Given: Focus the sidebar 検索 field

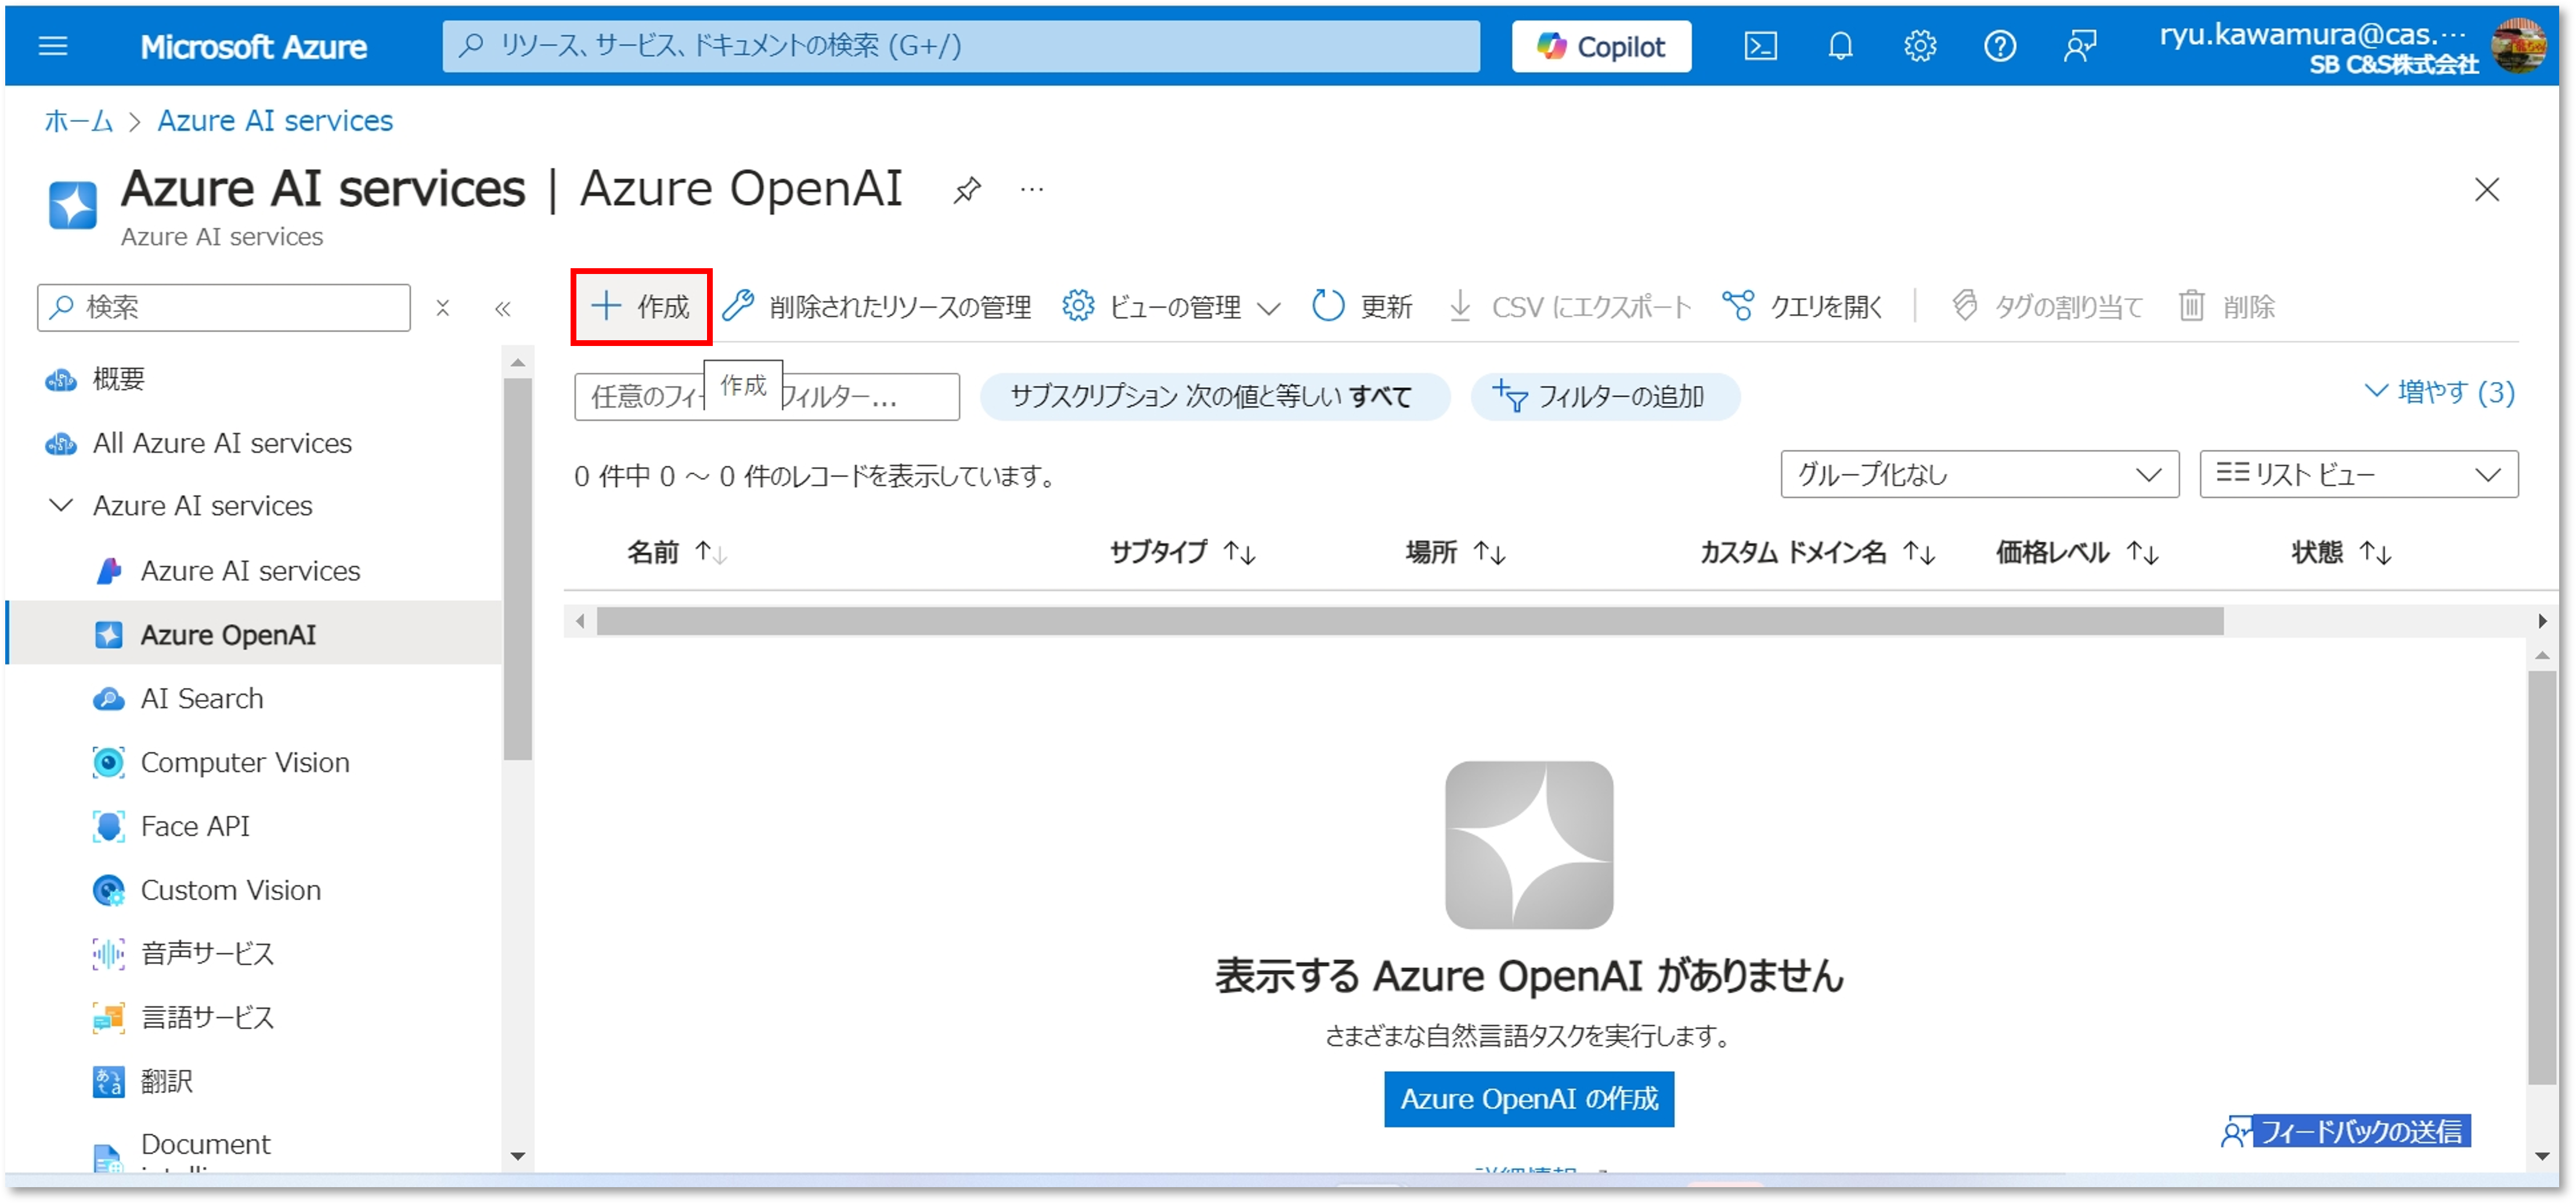Looking at the screenshot, I should click(224, 308).
